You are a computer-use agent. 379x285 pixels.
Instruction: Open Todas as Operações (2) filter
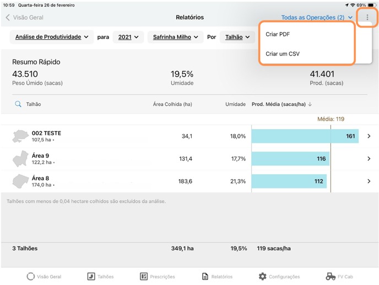click(x=317, y=18)
